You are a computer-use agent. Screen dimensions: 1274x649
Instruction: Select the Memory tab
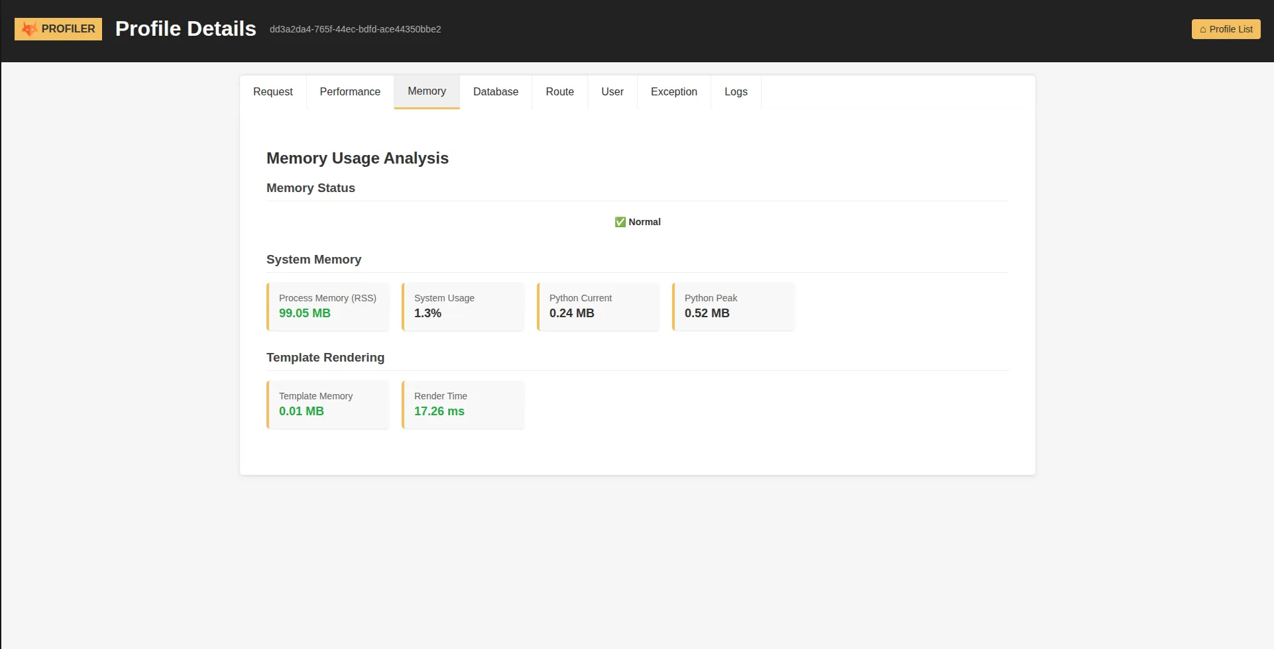pyautogui.click(x=427, y=91)
